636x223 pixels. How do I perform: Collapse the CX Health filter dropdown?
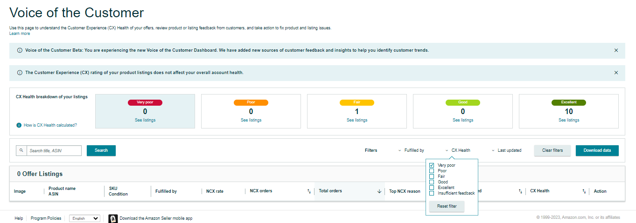(x=458, y=150)
